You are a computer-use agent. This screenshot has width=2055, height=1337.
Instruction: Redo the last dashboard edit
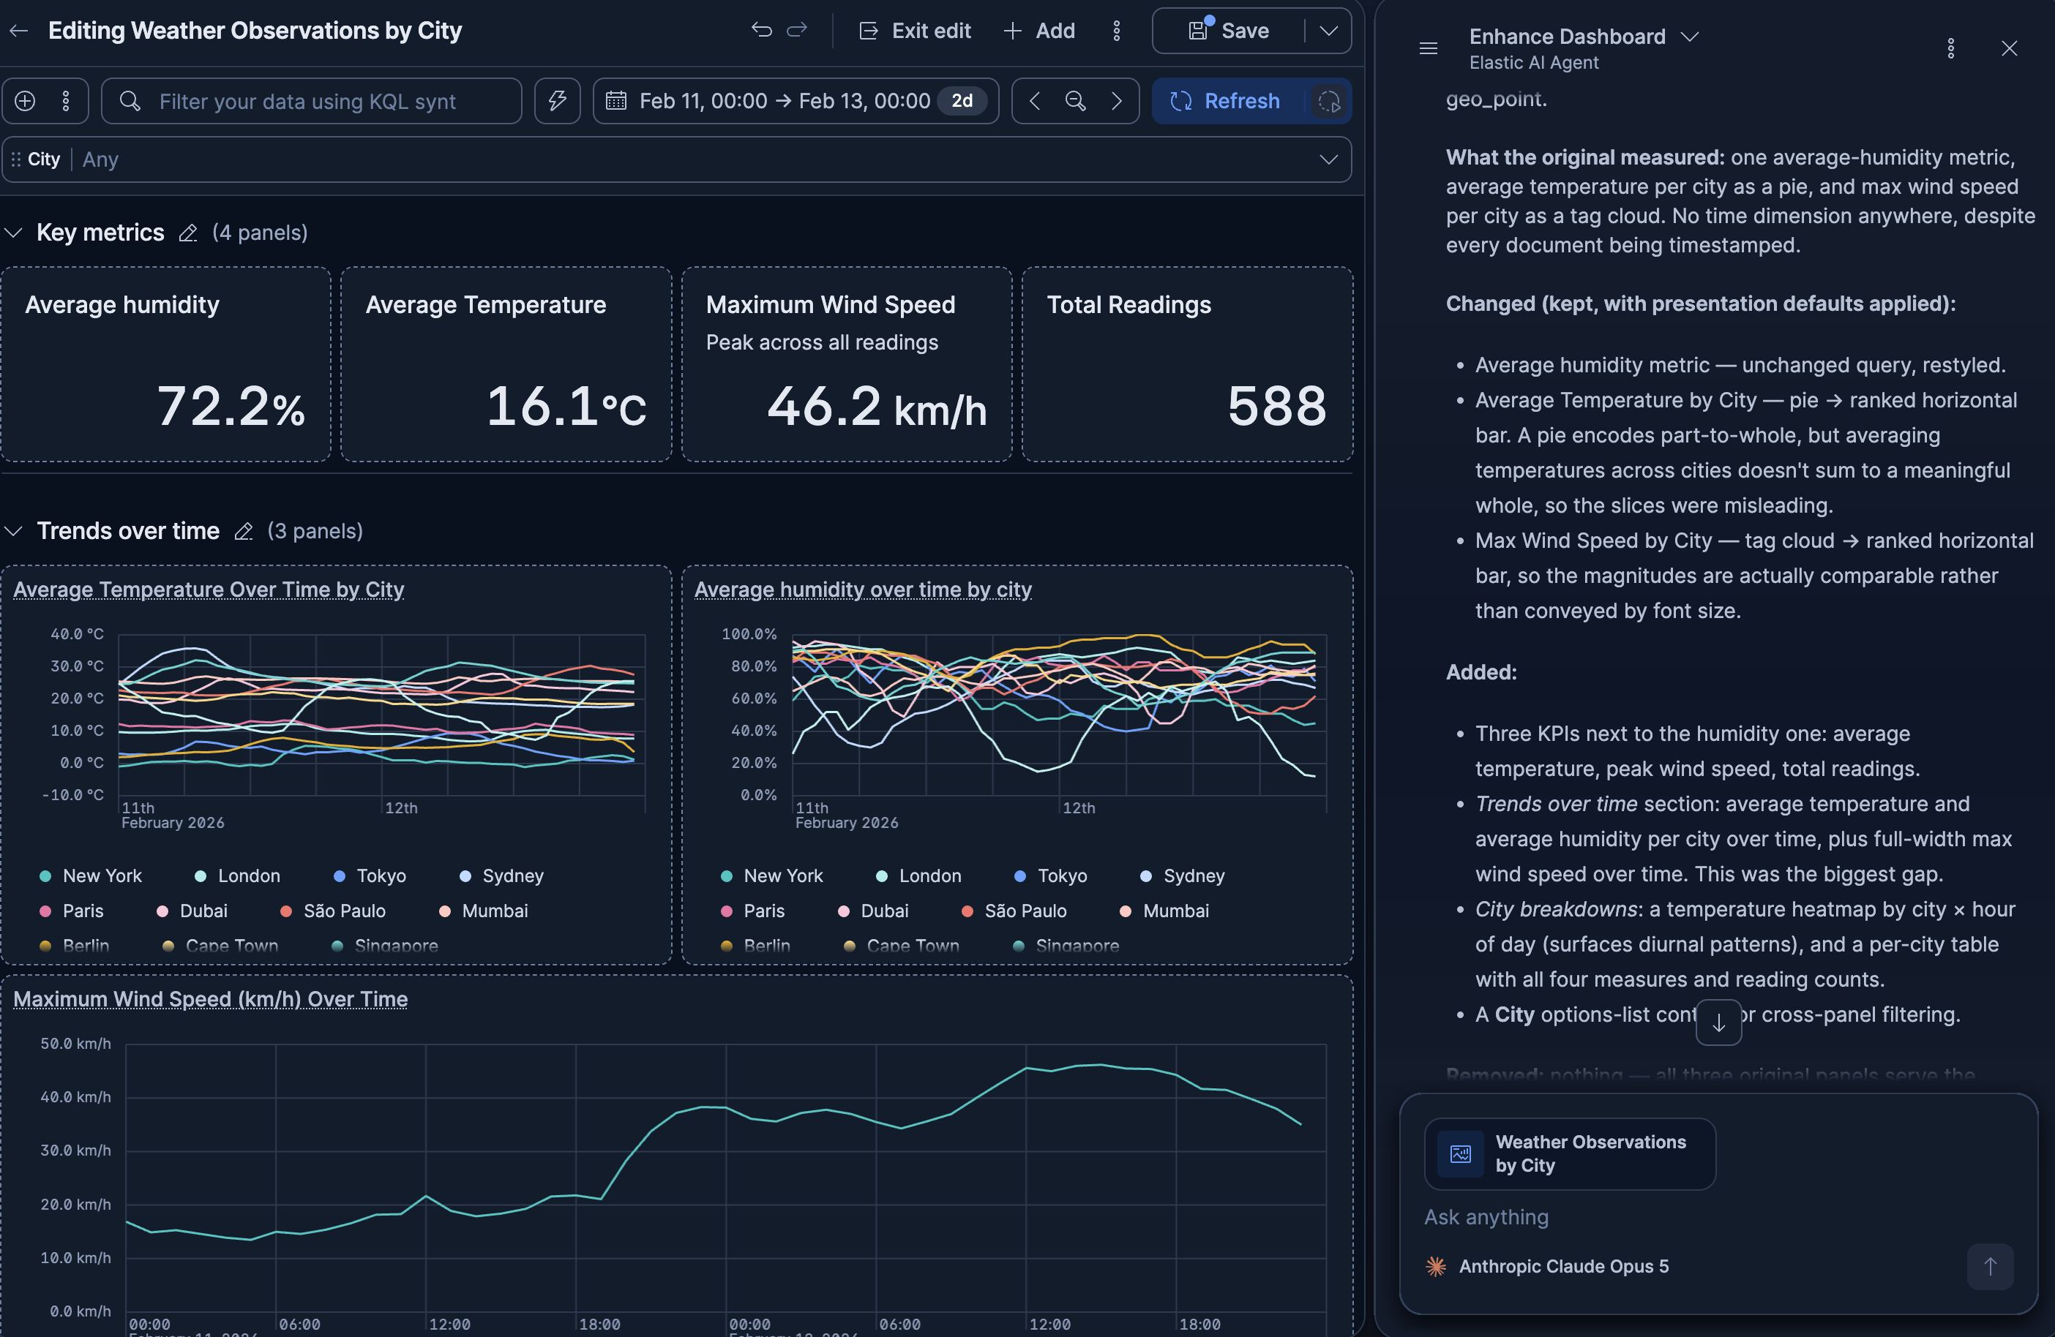pos(797,30)
